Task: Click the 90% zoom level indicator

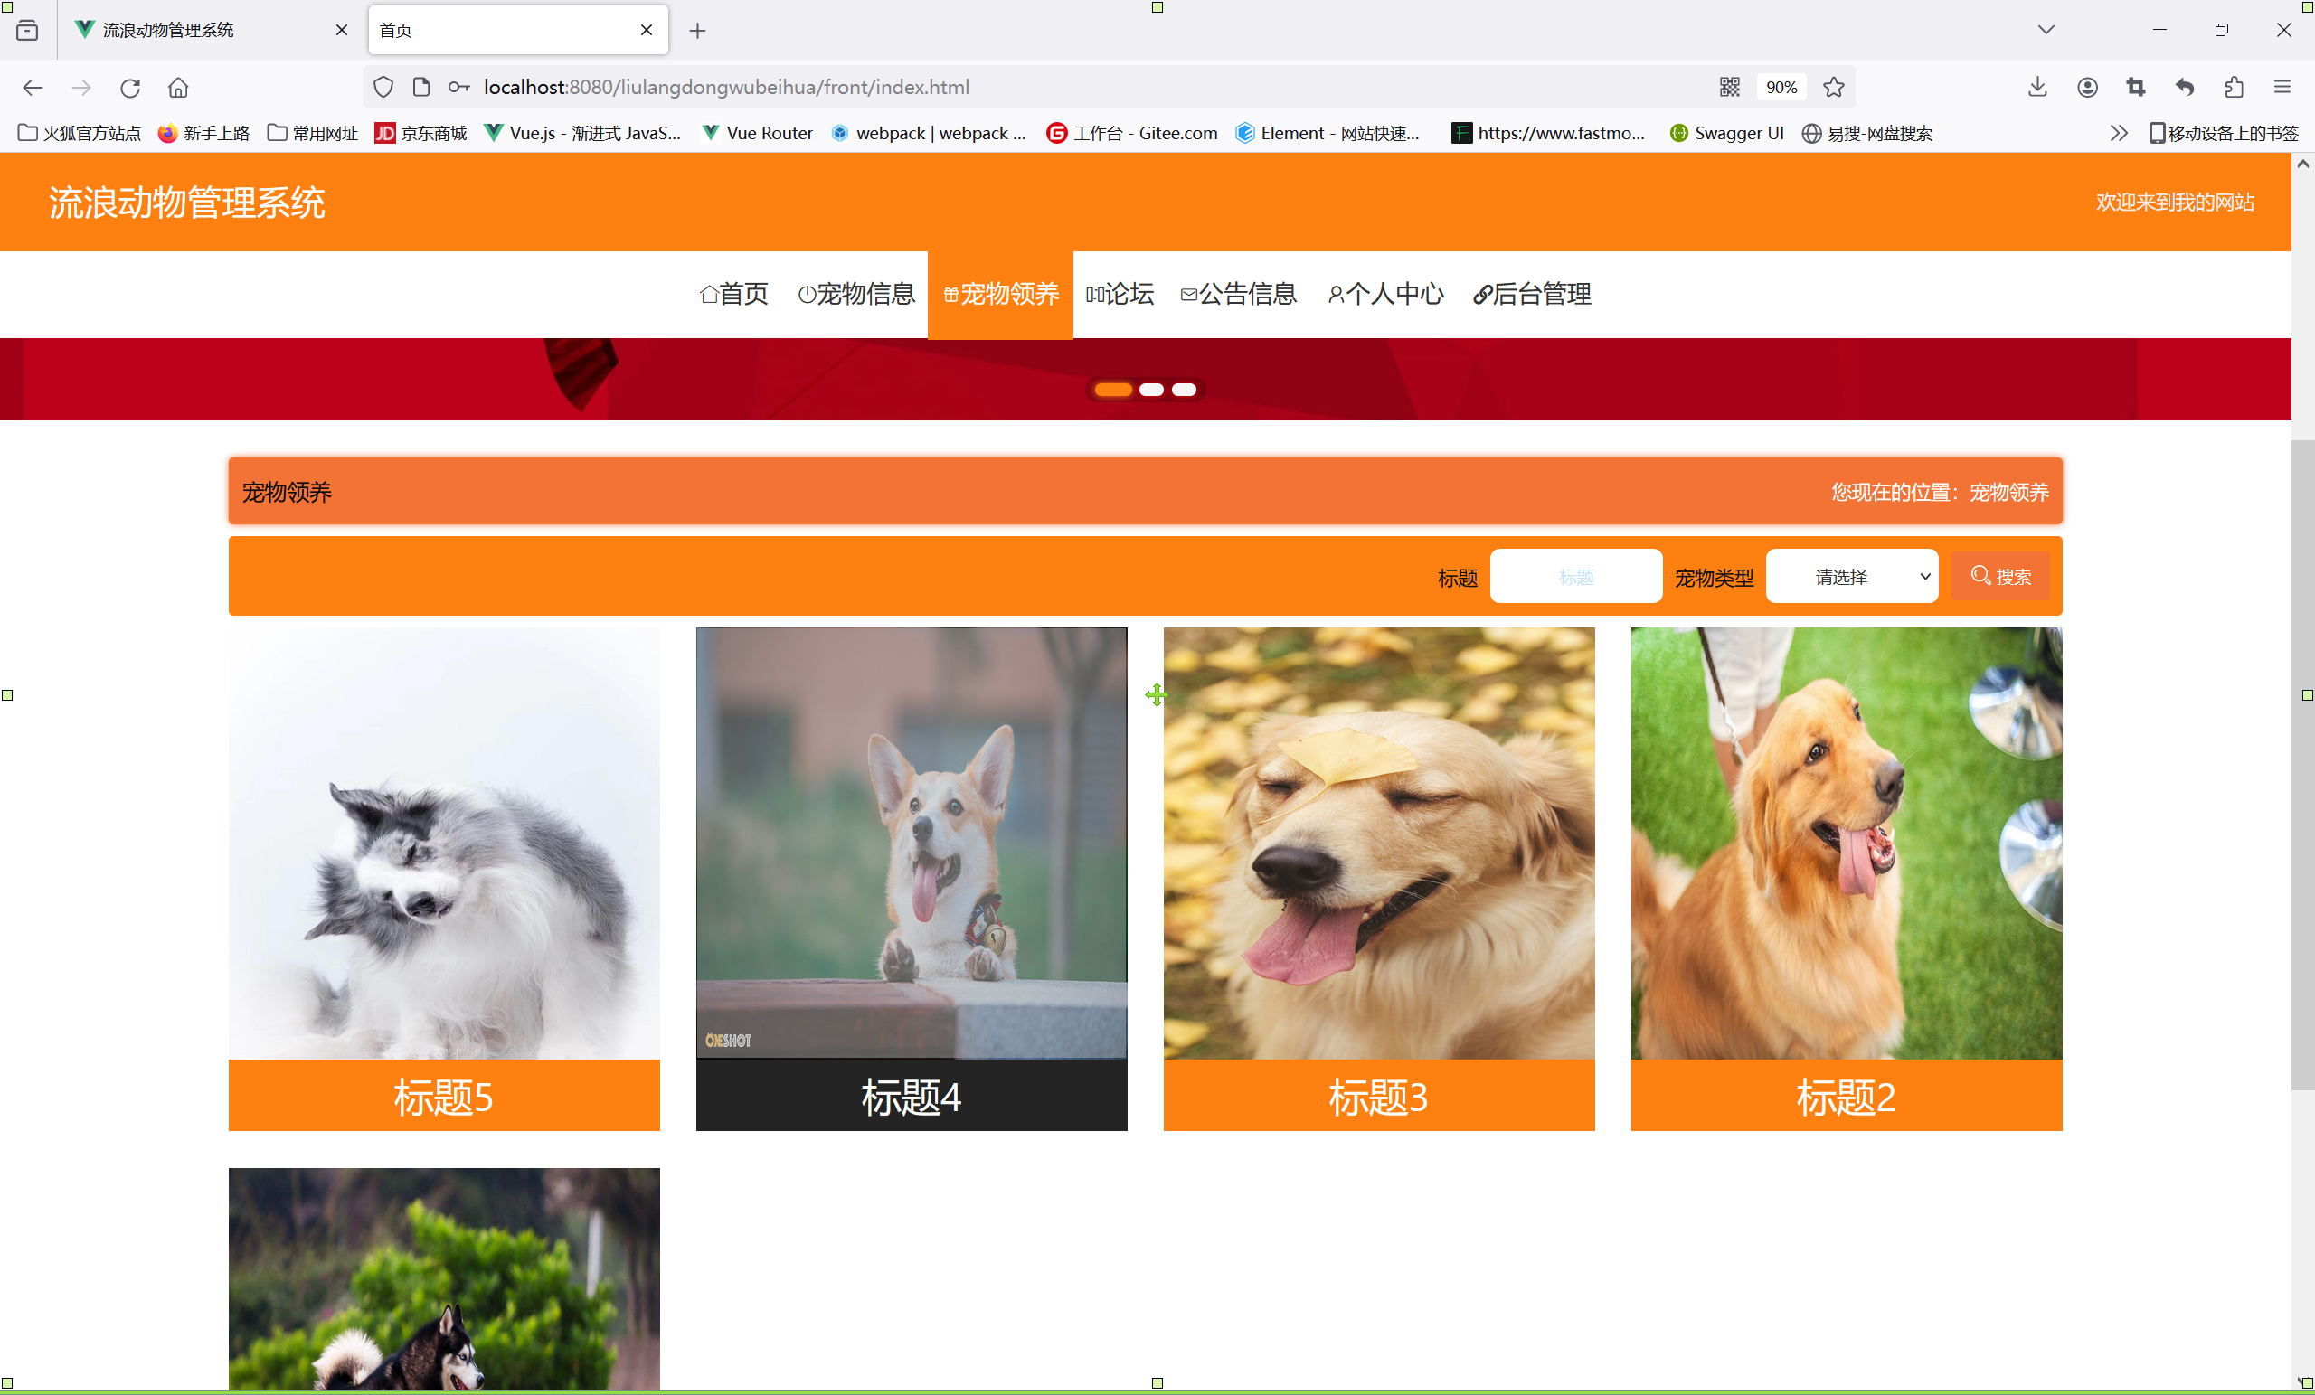Action: pyautogui.click(x=1781, y=88)
